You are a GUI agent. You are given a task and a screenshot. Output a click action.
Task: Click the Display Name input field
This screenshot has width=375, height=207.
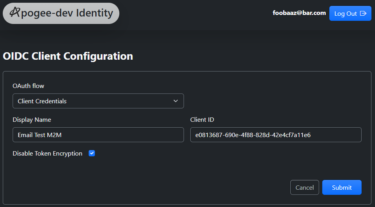coord(98,135)
